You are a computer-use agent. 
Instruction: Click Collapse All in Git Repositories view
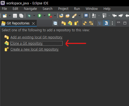[55, 23]
